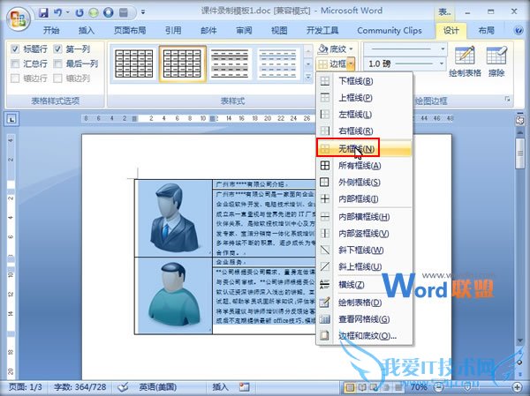Apply Left Border (左框线)
This screenshot has height=396, width=530.
(364, 114)
